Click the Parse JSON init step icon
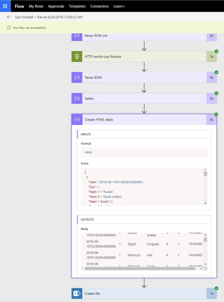The height and width of the screenshot is (302, 224). point(77,36)
